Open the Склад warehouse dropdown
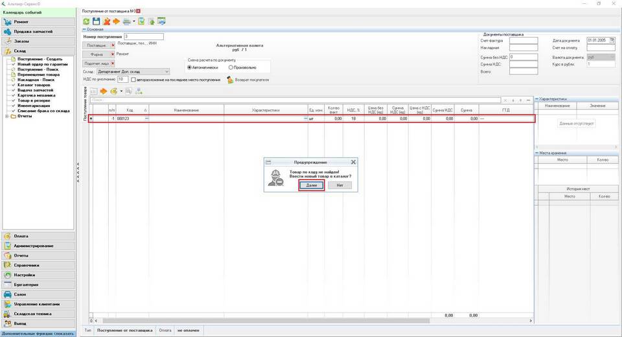This screenshot has width=622, height=337. 167,71
